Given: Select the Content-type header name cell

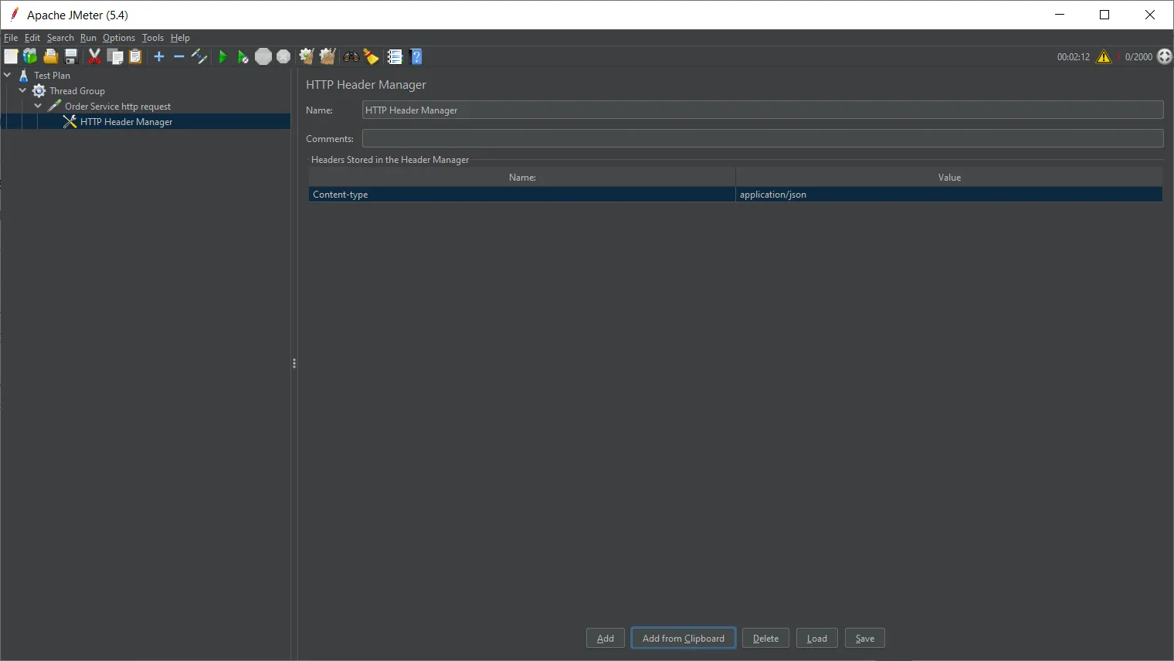Looking at the screenshot, I should (522, 195).
